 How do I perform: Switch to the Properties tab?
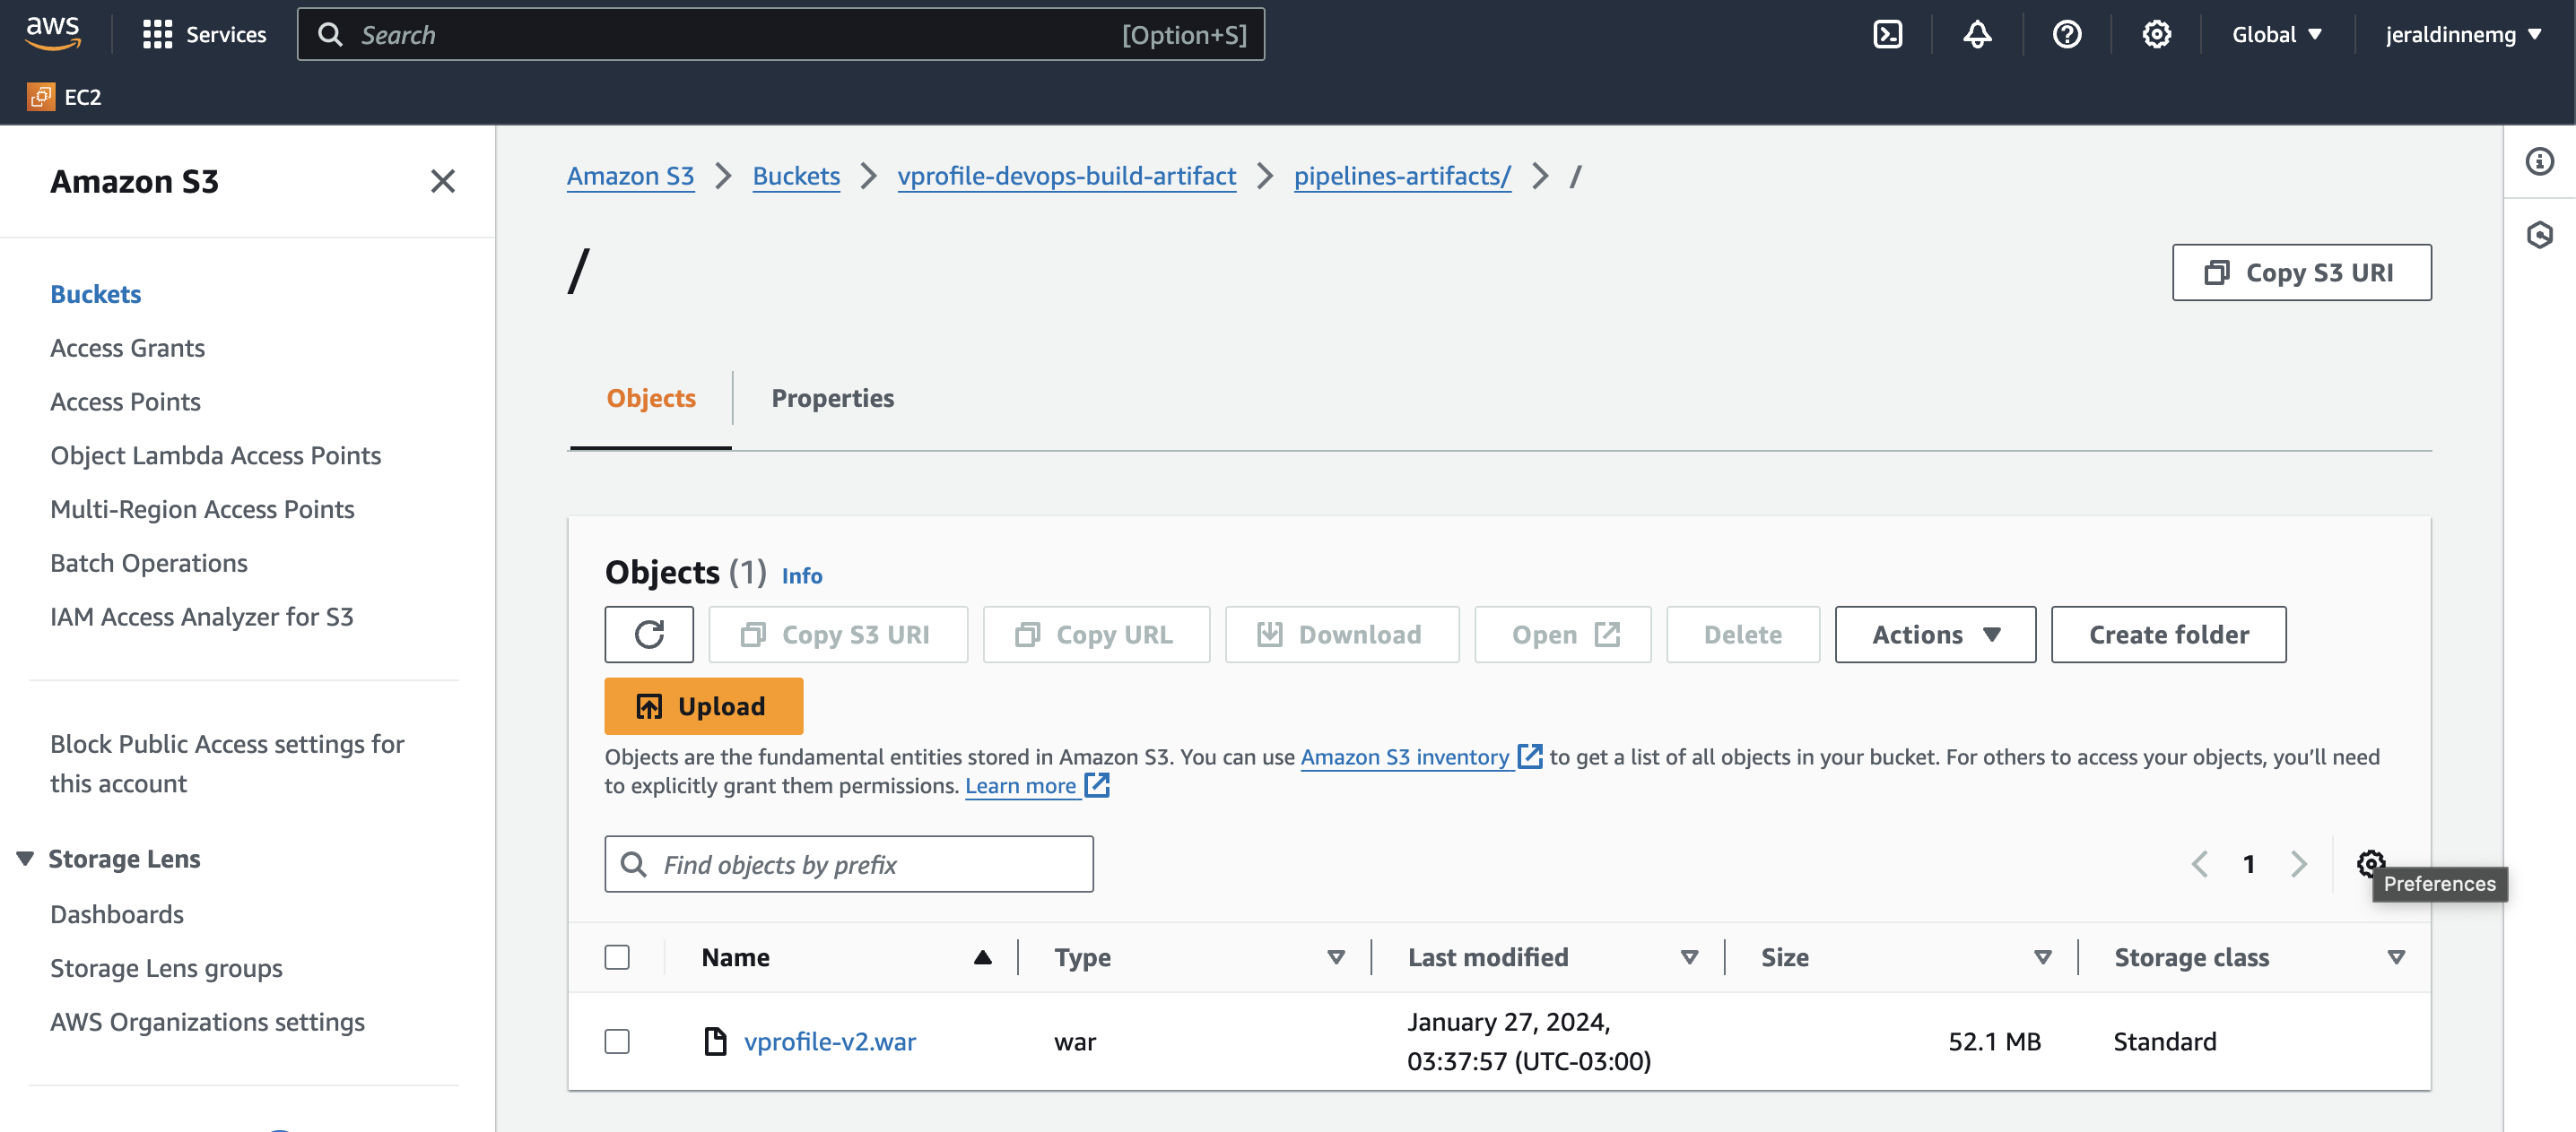pos(832,398)
